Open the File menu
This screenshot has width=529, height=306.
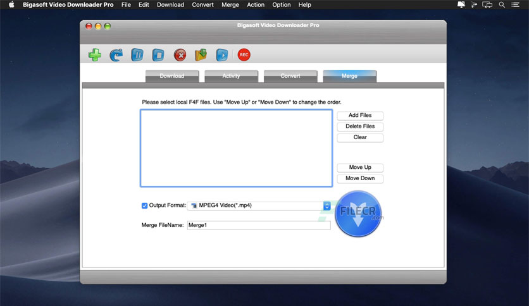pyautogui.click(x=126, y=4)
